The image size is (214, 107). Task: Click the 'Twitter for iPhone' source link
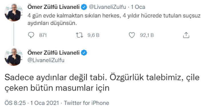[86, 103]
